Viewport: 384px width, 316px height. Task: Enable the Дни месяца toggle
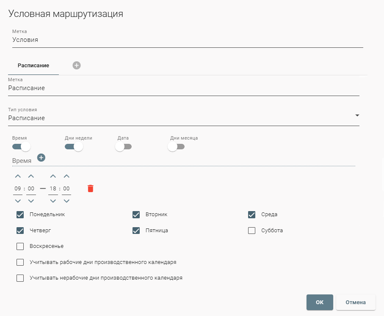[176, 147]
